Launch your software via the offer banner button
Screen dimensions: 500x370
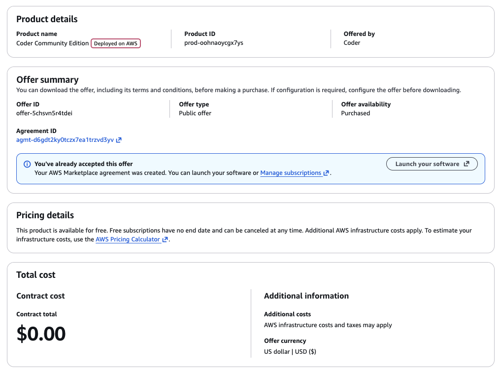pos(432,164)
